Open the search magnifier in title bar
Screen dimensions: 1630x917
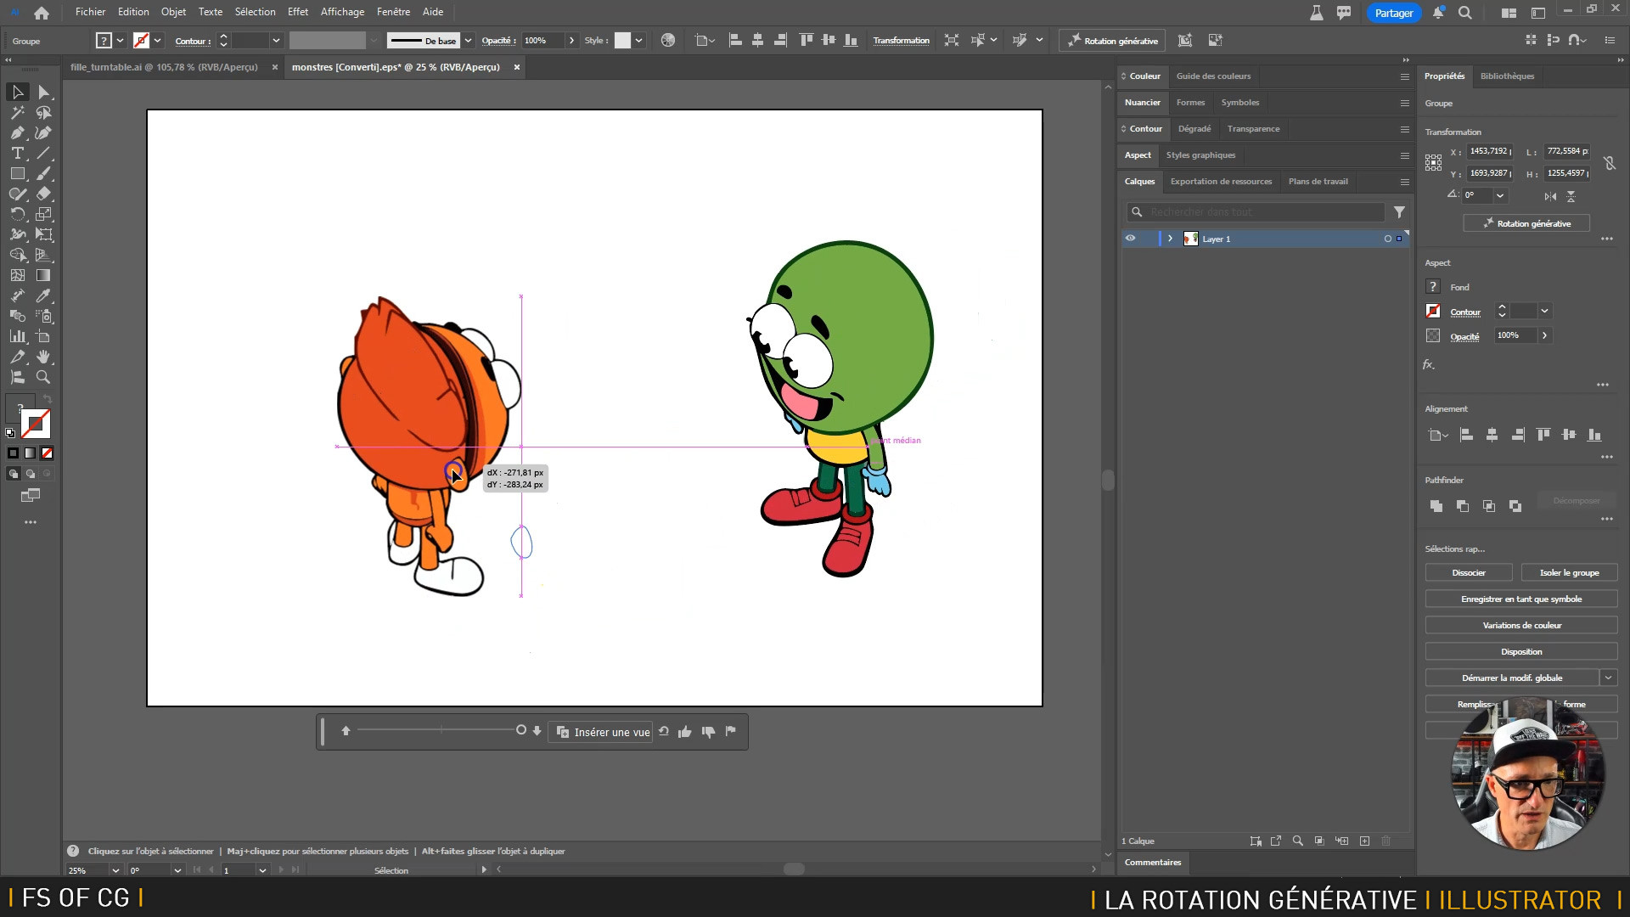1465,13
